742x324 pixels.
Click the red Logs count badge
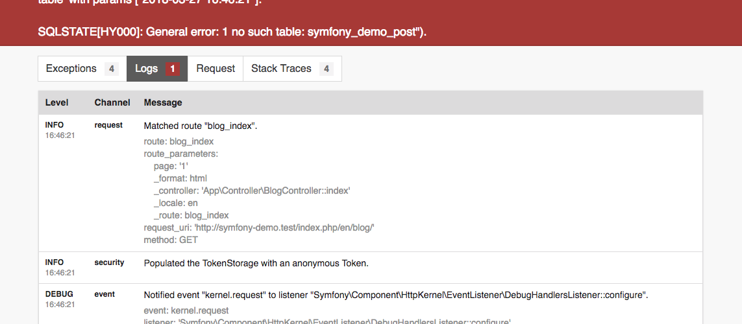tap(172, 69)
